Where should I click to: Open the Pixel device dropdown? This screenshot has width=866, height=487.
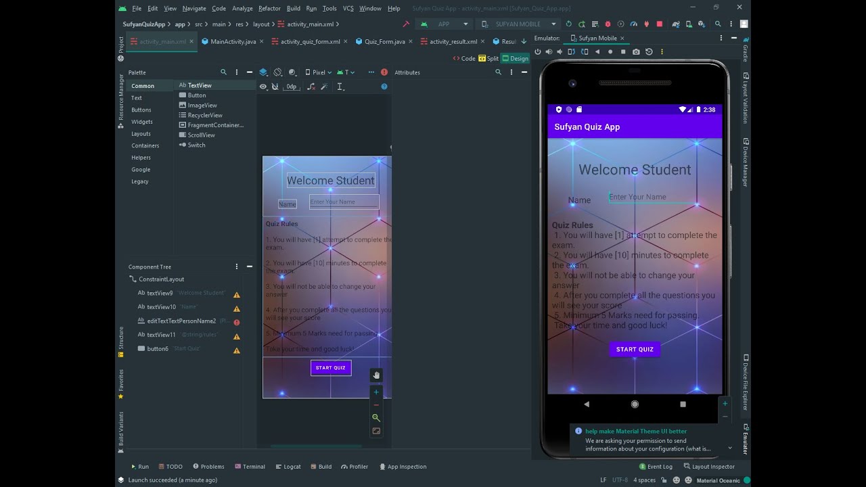[318, 72]
